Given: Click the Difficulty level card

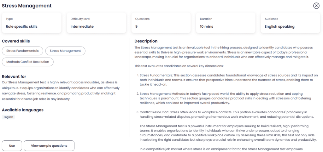Looking at the screenshot, I should coord(97,23).
